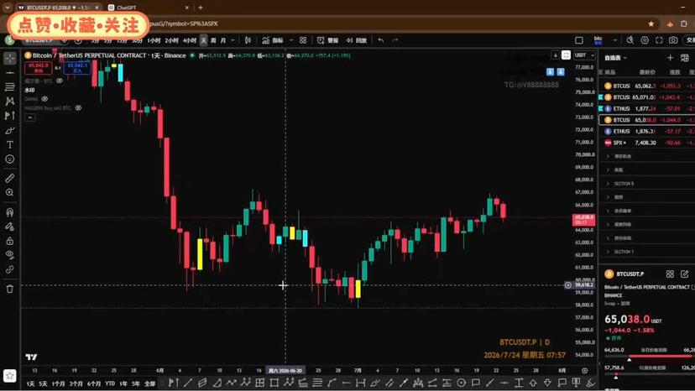Open the chart settings gear icon

645,40
